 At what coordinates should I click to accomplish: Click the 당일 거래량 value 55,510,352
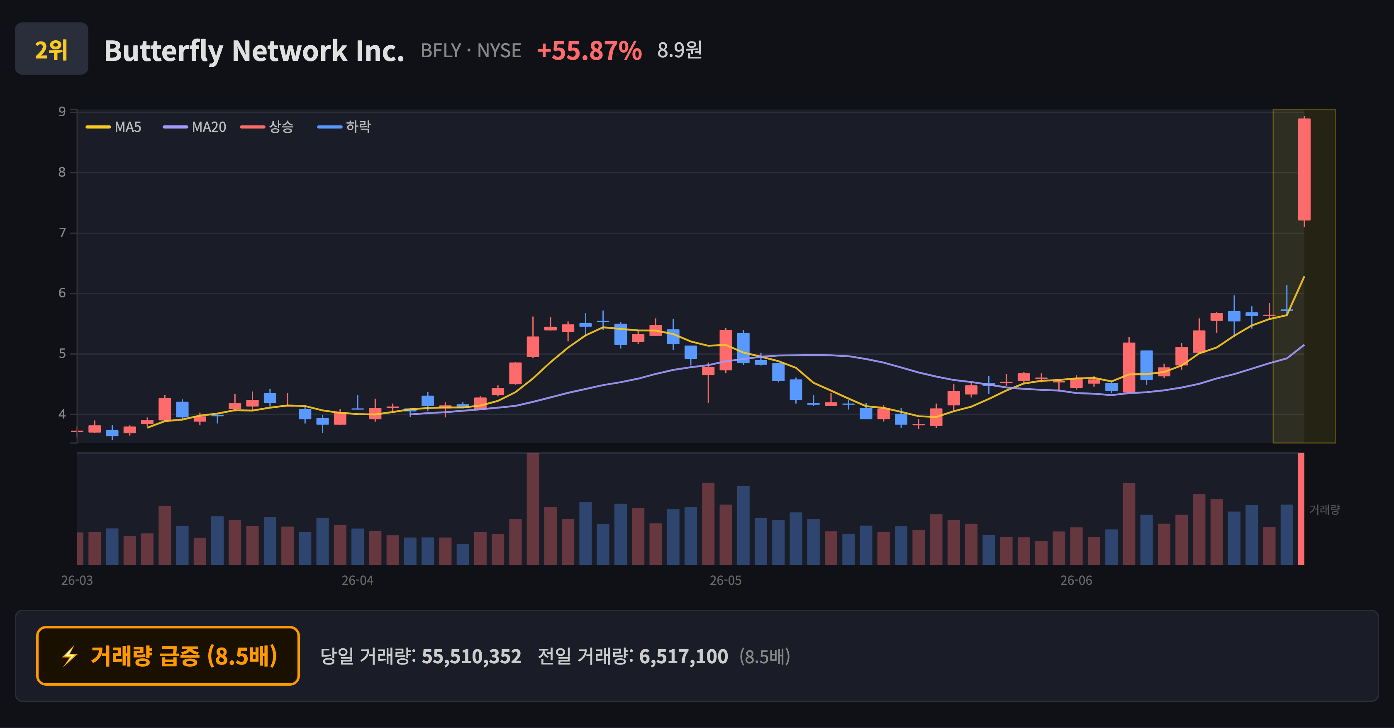[471, 657]
